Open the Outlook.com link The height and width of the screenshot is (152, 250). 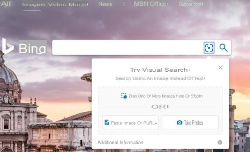191,4
